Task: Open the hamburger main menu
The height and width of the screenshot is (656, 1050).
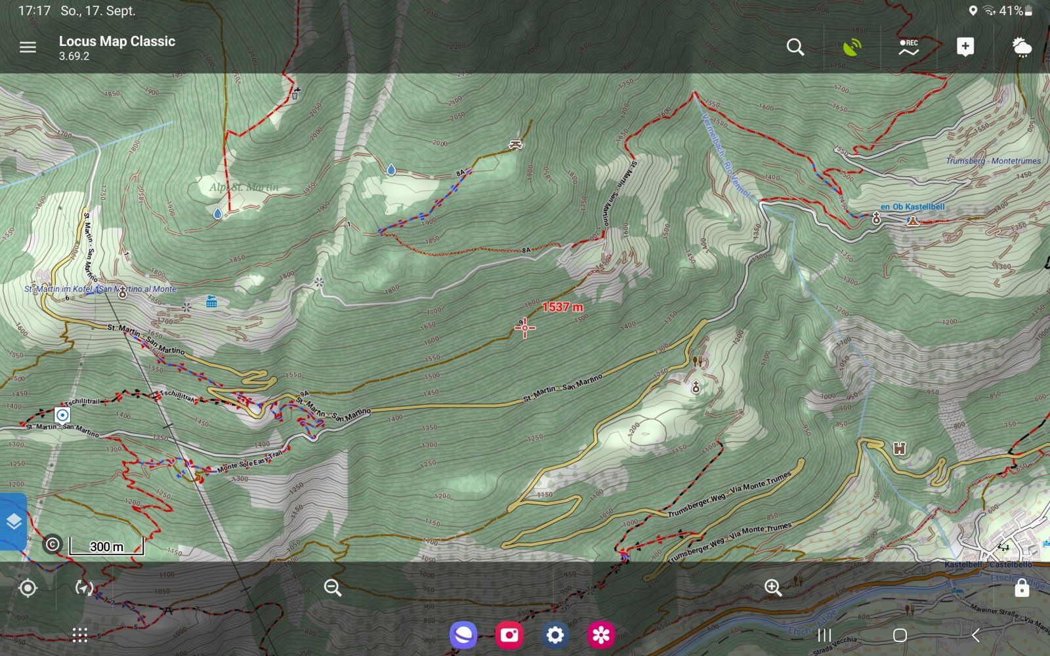Action: [x=28, y=47]
